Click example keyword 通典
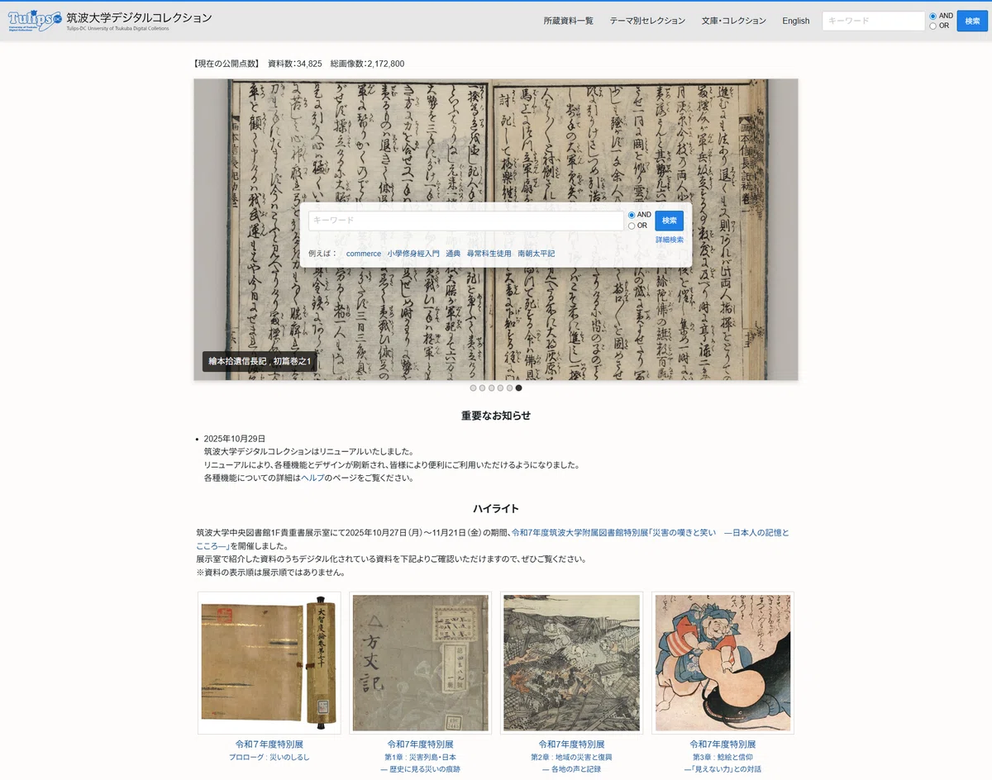 [453, 254]
